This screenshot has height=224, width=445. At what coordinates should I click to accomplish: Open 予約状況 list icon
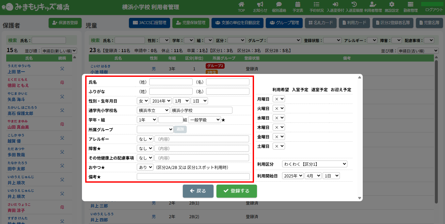pos(316,5)
